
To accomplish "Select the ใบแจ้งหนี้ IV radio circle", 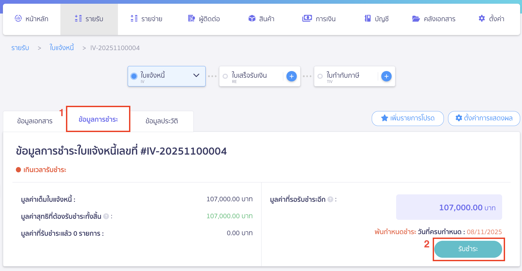I will (134, 76).
